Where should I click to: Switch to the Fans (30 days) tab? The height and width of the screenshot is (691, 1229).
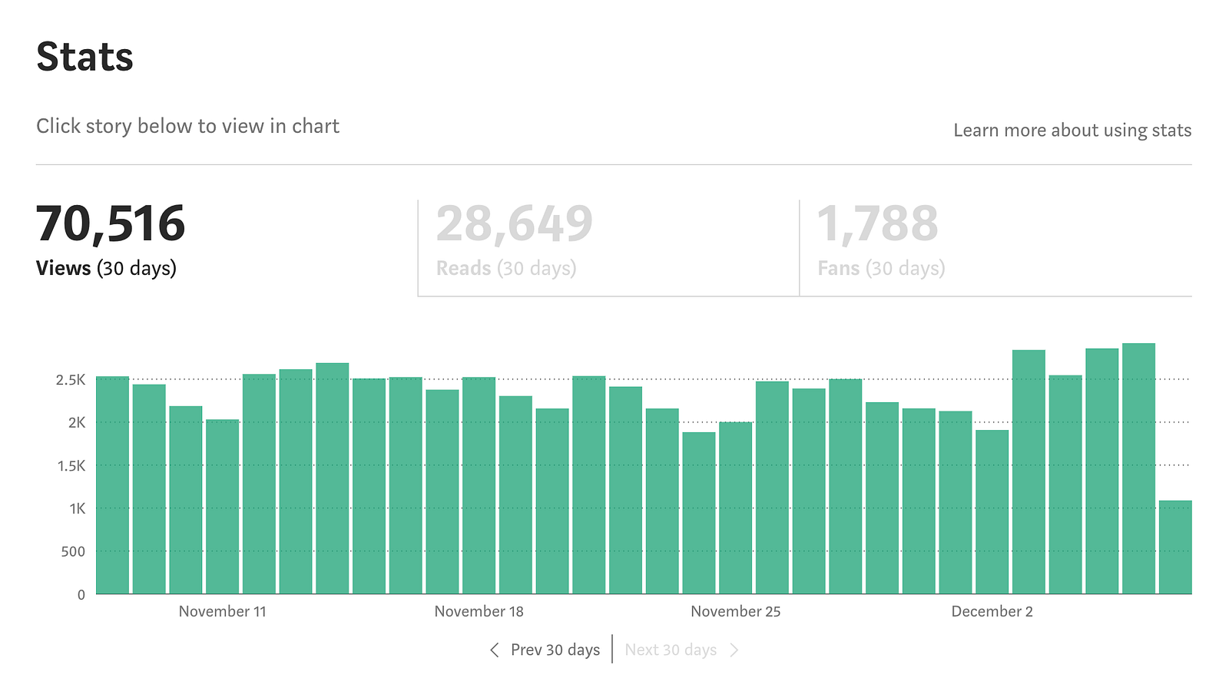click(x=995, y=247)
